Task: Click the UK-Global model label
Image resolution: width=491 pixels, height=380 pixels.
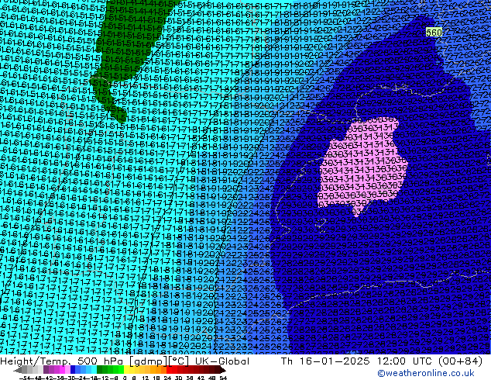Action: (x=222, y=361)
